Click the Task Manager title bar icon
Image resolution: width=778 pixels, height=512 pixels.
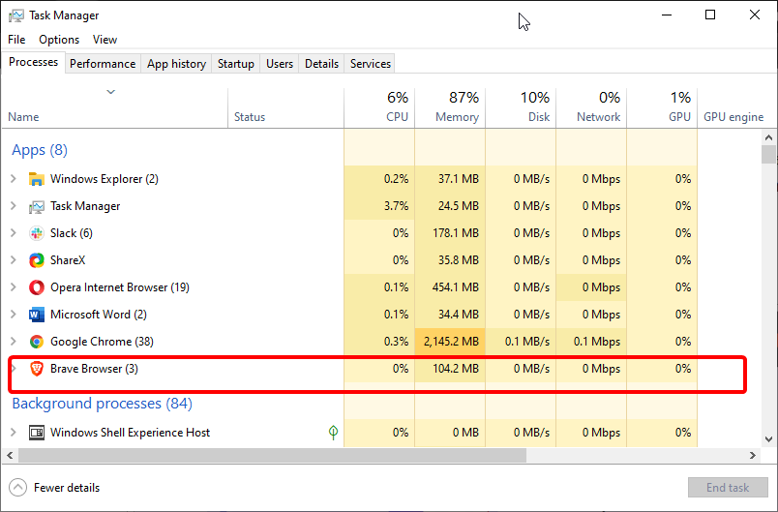pos(15,15)
